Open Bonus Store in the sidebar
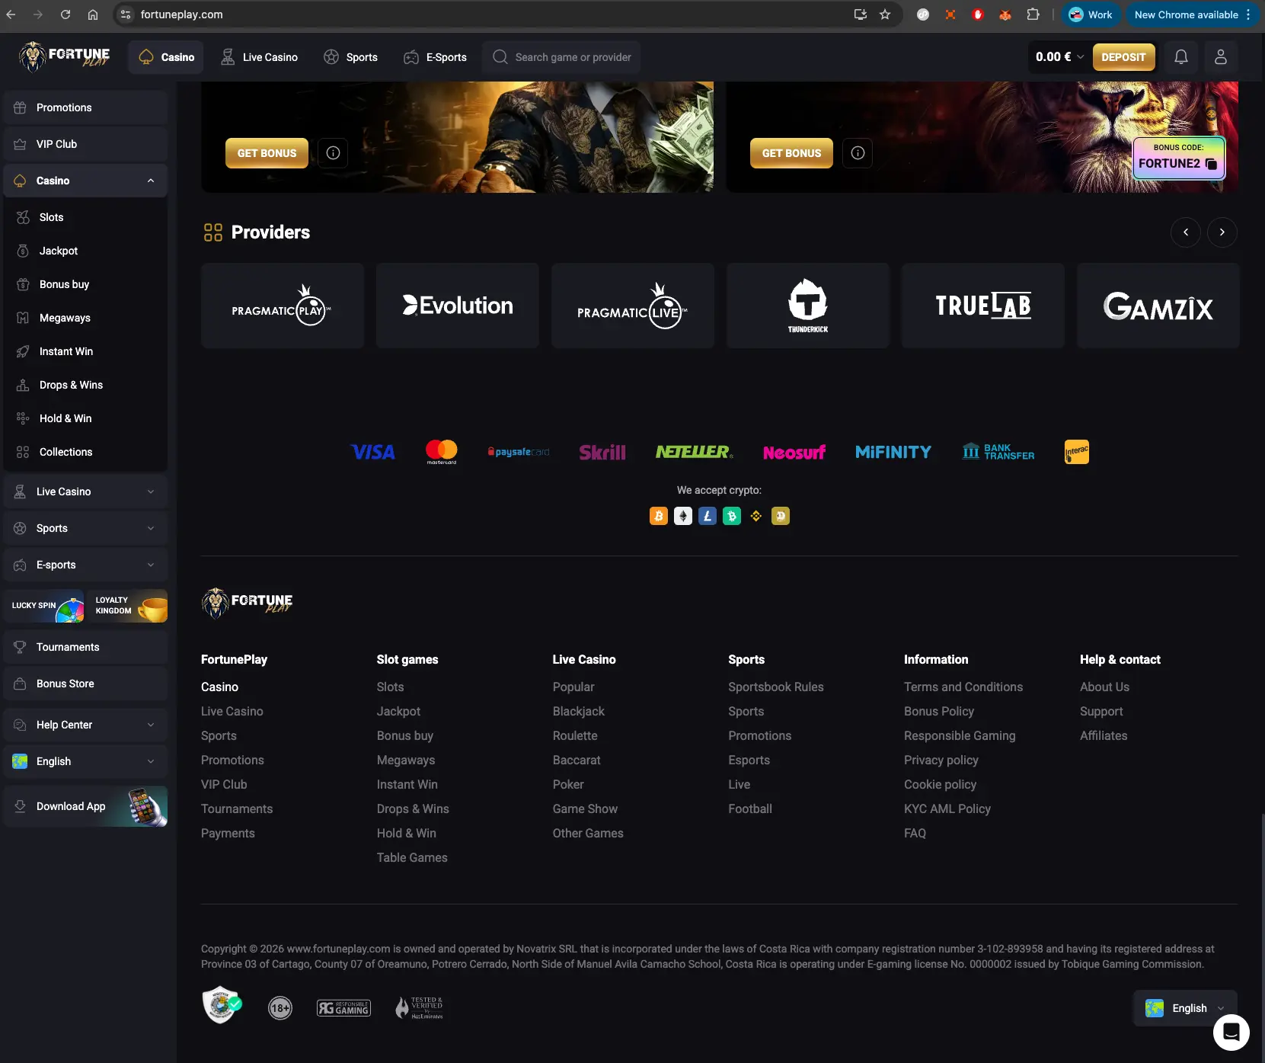Screen dimensions: 1265x1063 85,684
